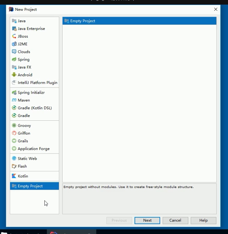
Task: Click the "Empty project without modules" description
Action: click(128, 187)
